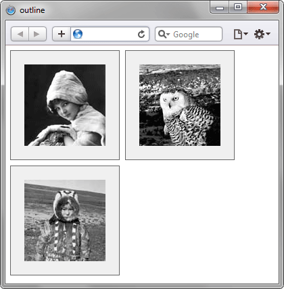Focus the Google search field
Screen dimensions: 284x289
pyautogui.click(x=189, y=34)
